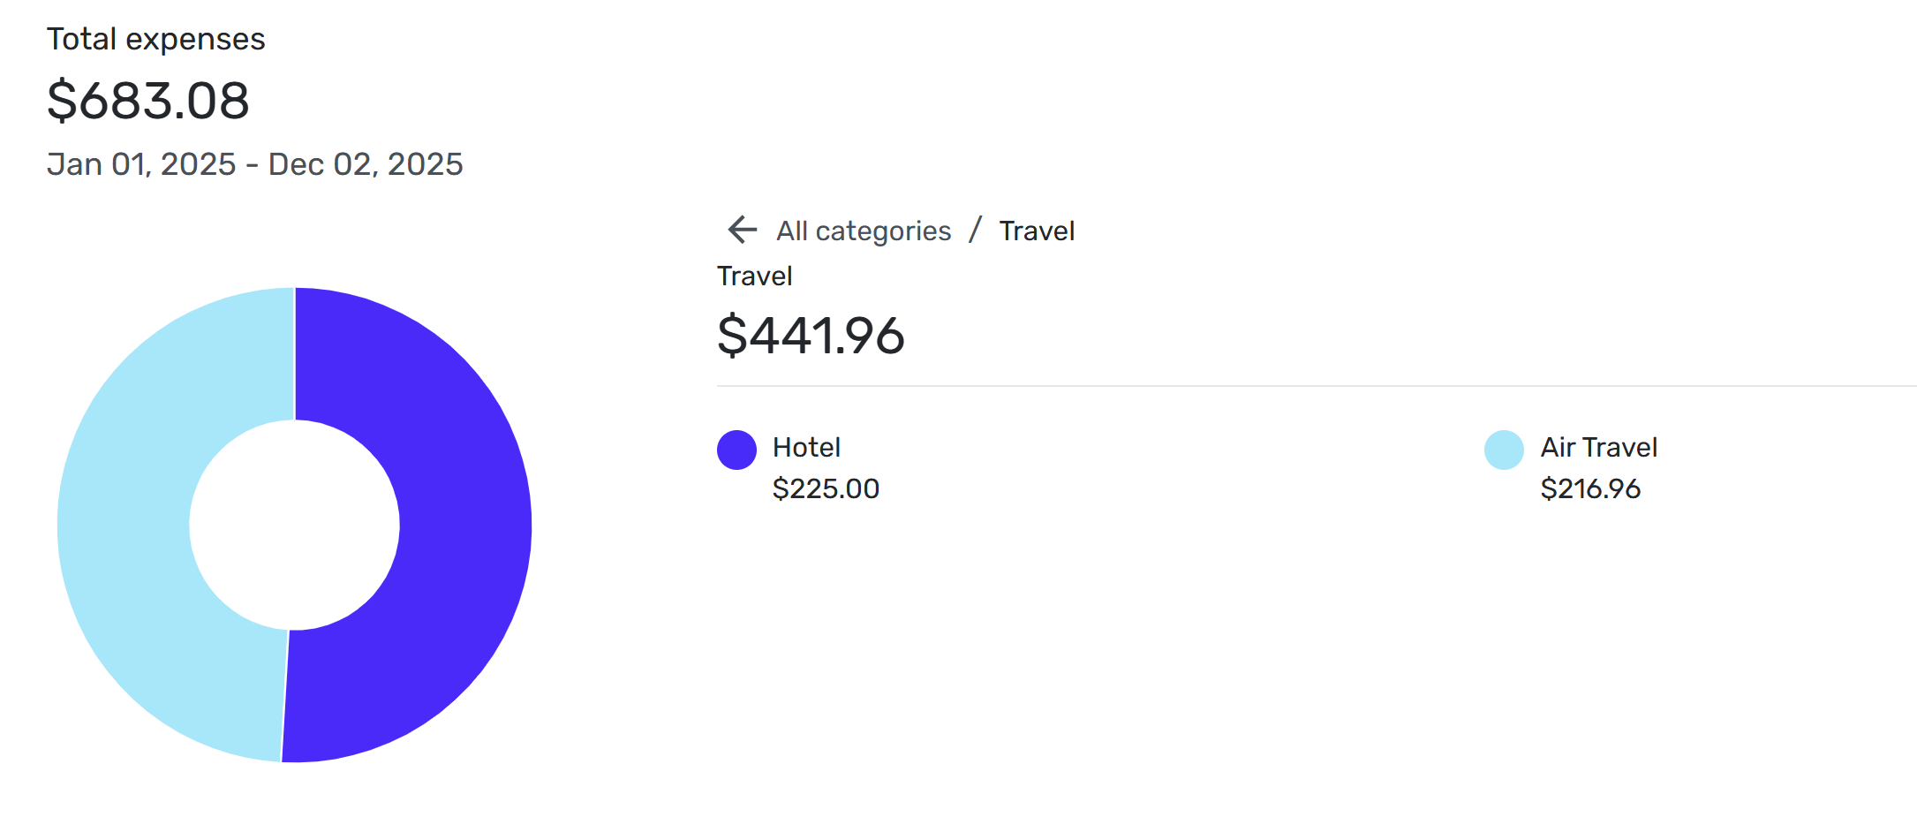Image resolution: width=1917 pixels, height=817 pixels.
Task: Click the Air Travel $216.96 amount
Action: tap(1590, 488)
